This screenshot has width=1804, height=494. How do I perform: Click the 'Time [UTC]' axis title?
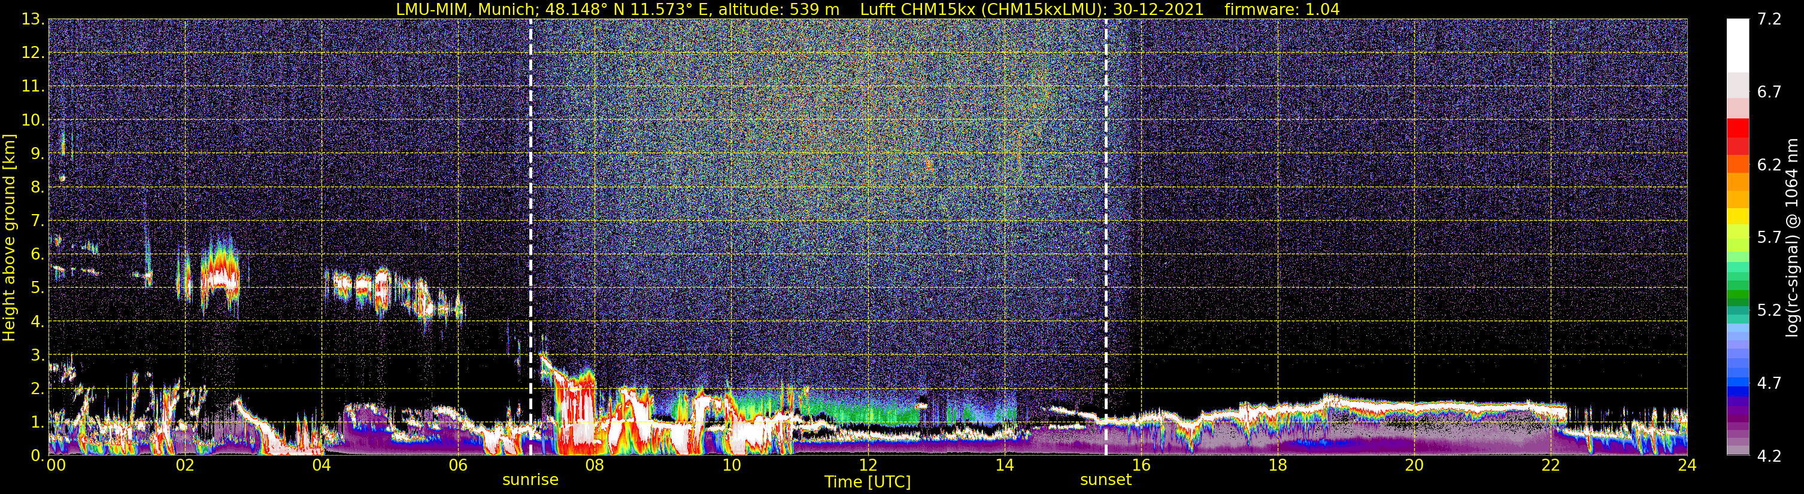pos(868,482)
